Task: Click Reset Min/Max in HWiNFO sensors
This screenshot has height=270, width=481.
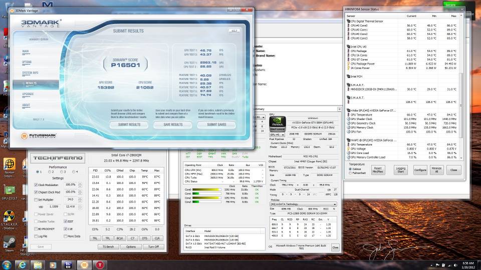Action: (x=378, y=170)
